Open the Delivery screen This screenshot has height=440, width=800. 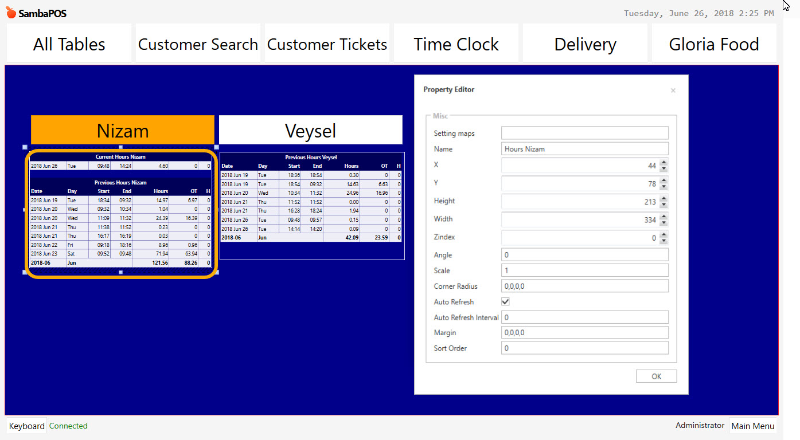(585, 44)
